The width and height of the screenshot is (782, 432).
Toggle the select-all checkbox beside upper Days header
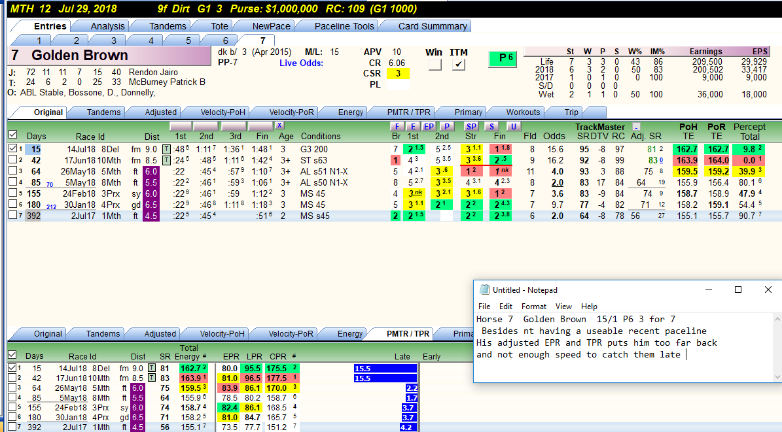13,135
